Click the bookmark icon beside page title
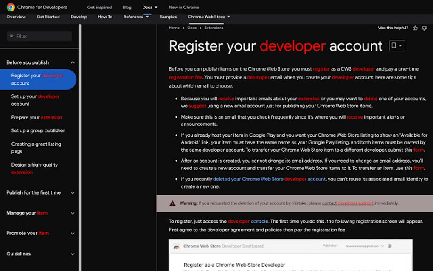This screenshot has width=433, height=271. tap(394, 46)
